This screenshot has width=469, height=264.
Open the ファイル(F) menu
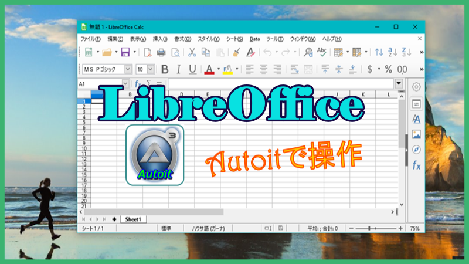pos(90,39)
